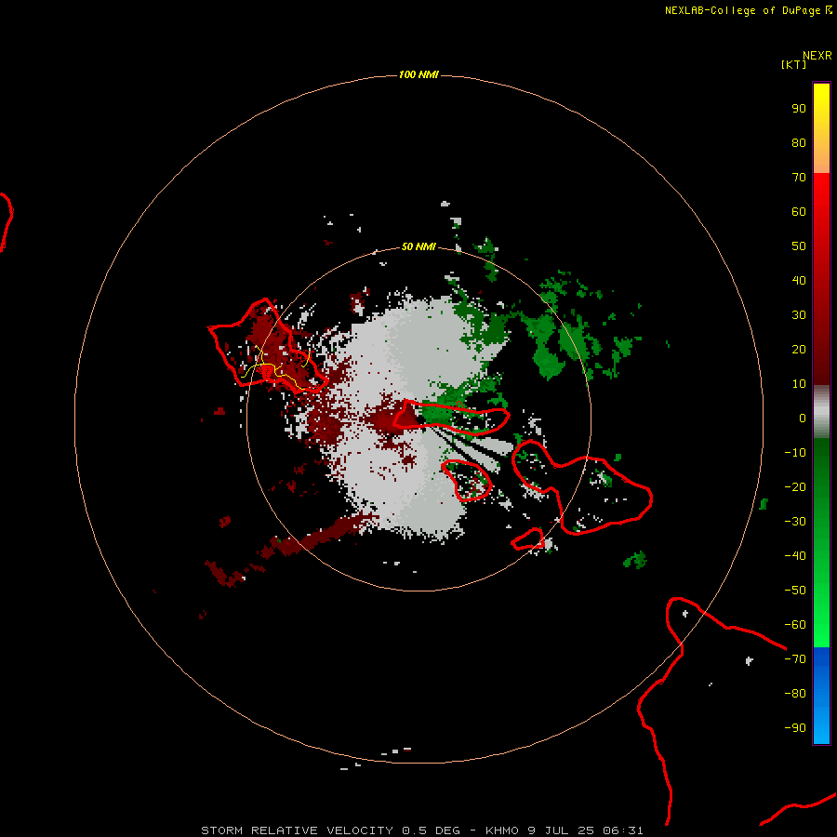837x837 pixels.
Task: Click the positive 40 scale label
Action: [799, 280]
